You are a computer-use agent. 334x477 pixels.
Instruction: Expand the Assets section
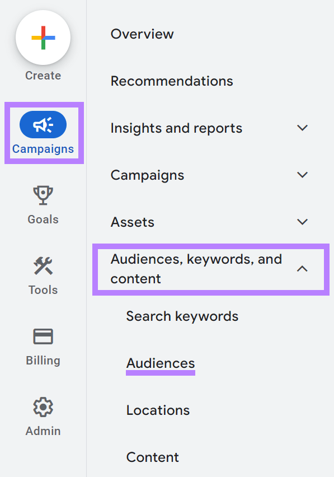302,222
